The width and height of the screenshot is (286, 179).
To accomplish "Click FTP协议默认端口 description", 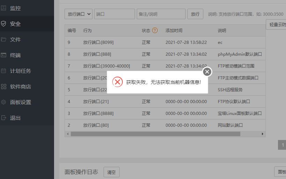I will point(234,102).
